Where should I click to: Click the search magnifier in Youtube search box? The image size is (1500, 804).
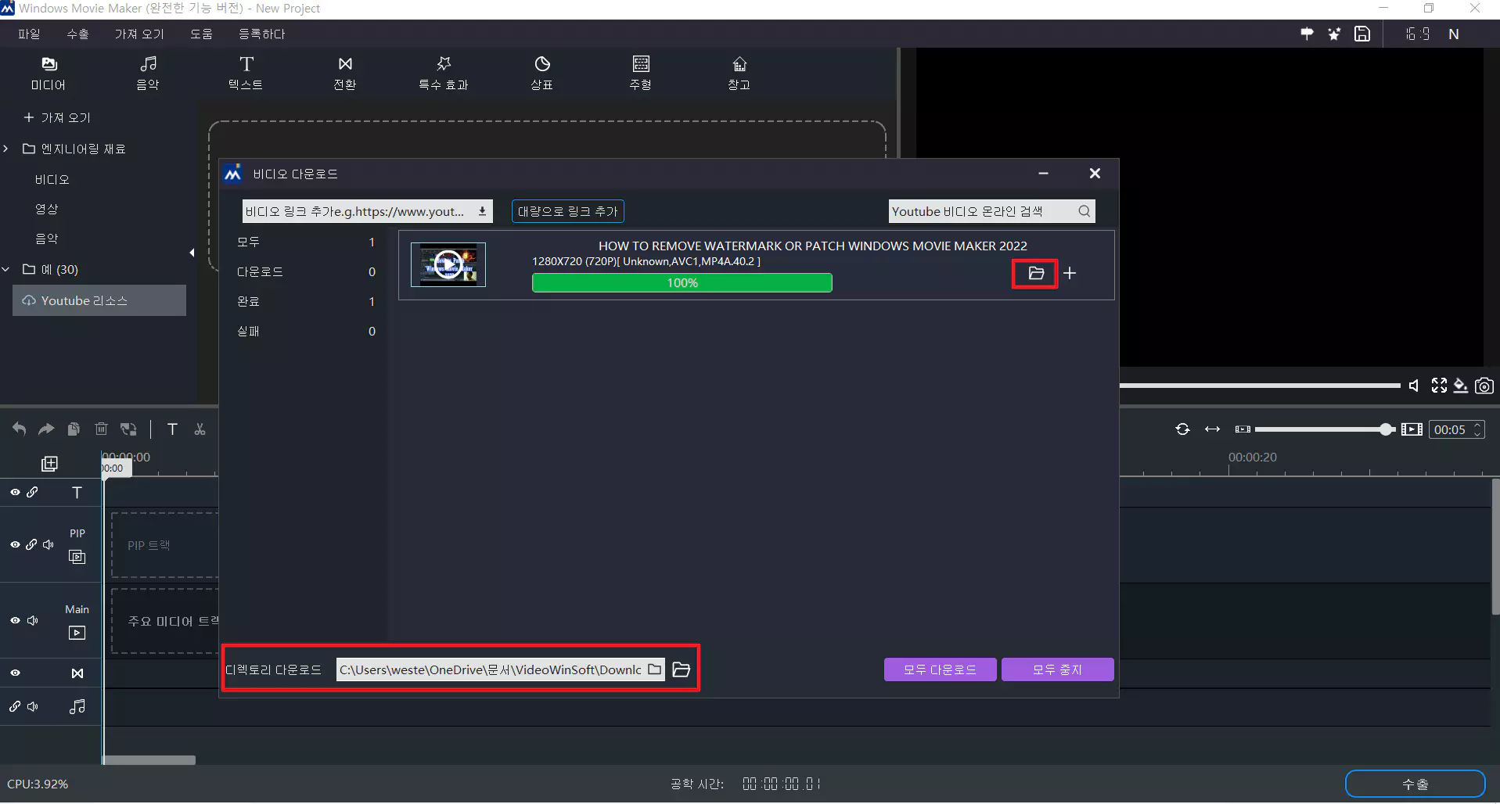click(1084, 211)
